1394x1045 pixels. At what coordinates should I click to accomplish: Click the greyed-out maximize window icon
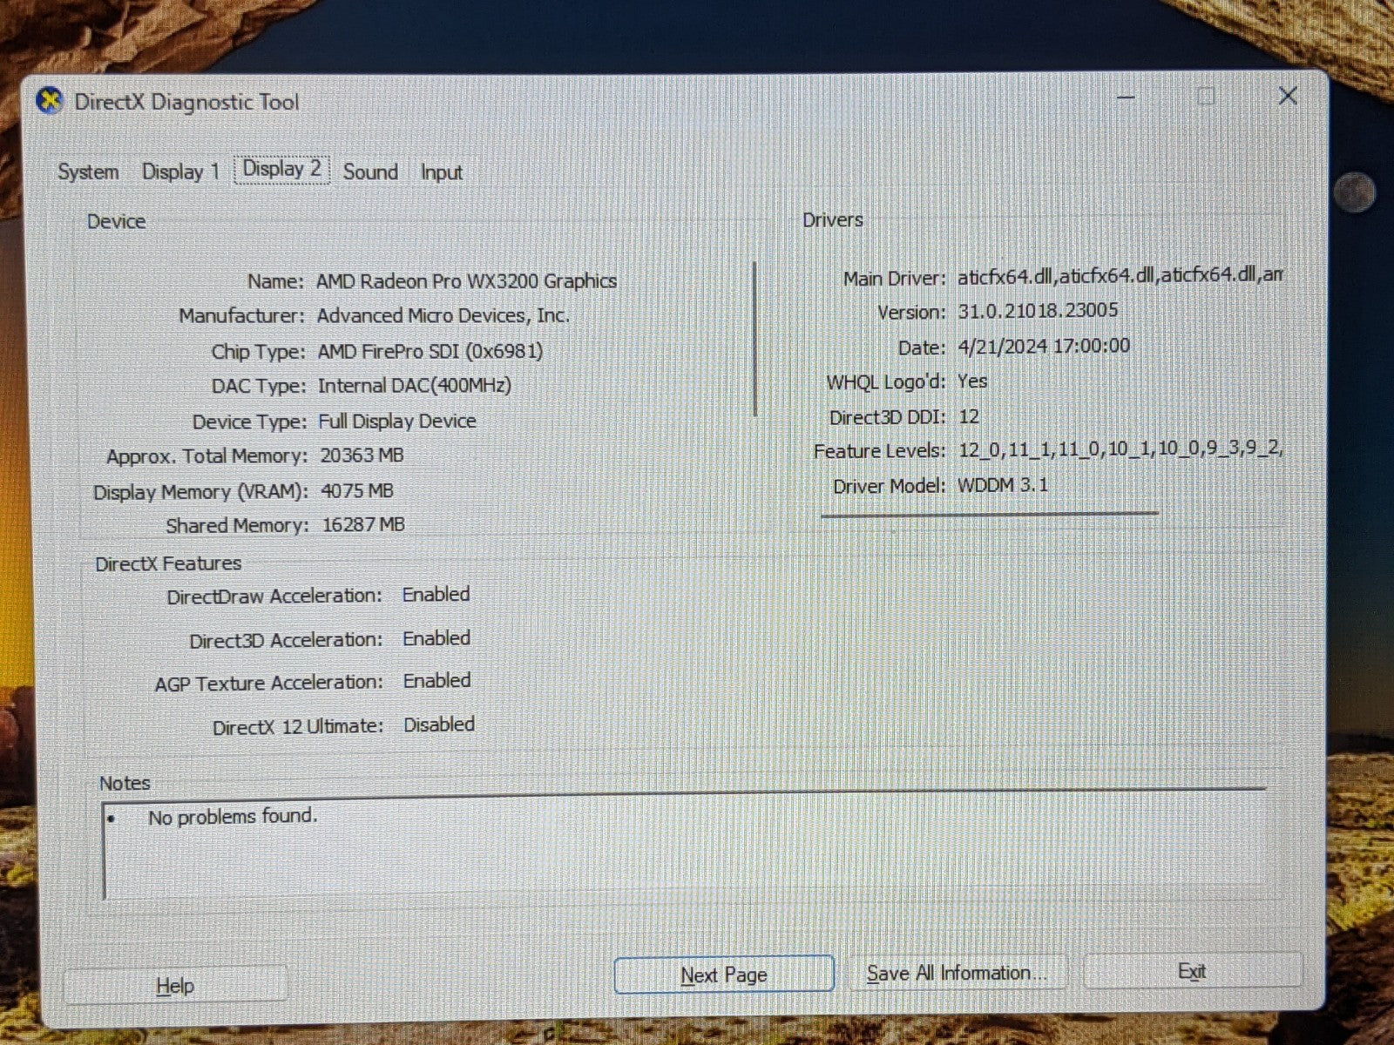click(x=1206, y=97)
